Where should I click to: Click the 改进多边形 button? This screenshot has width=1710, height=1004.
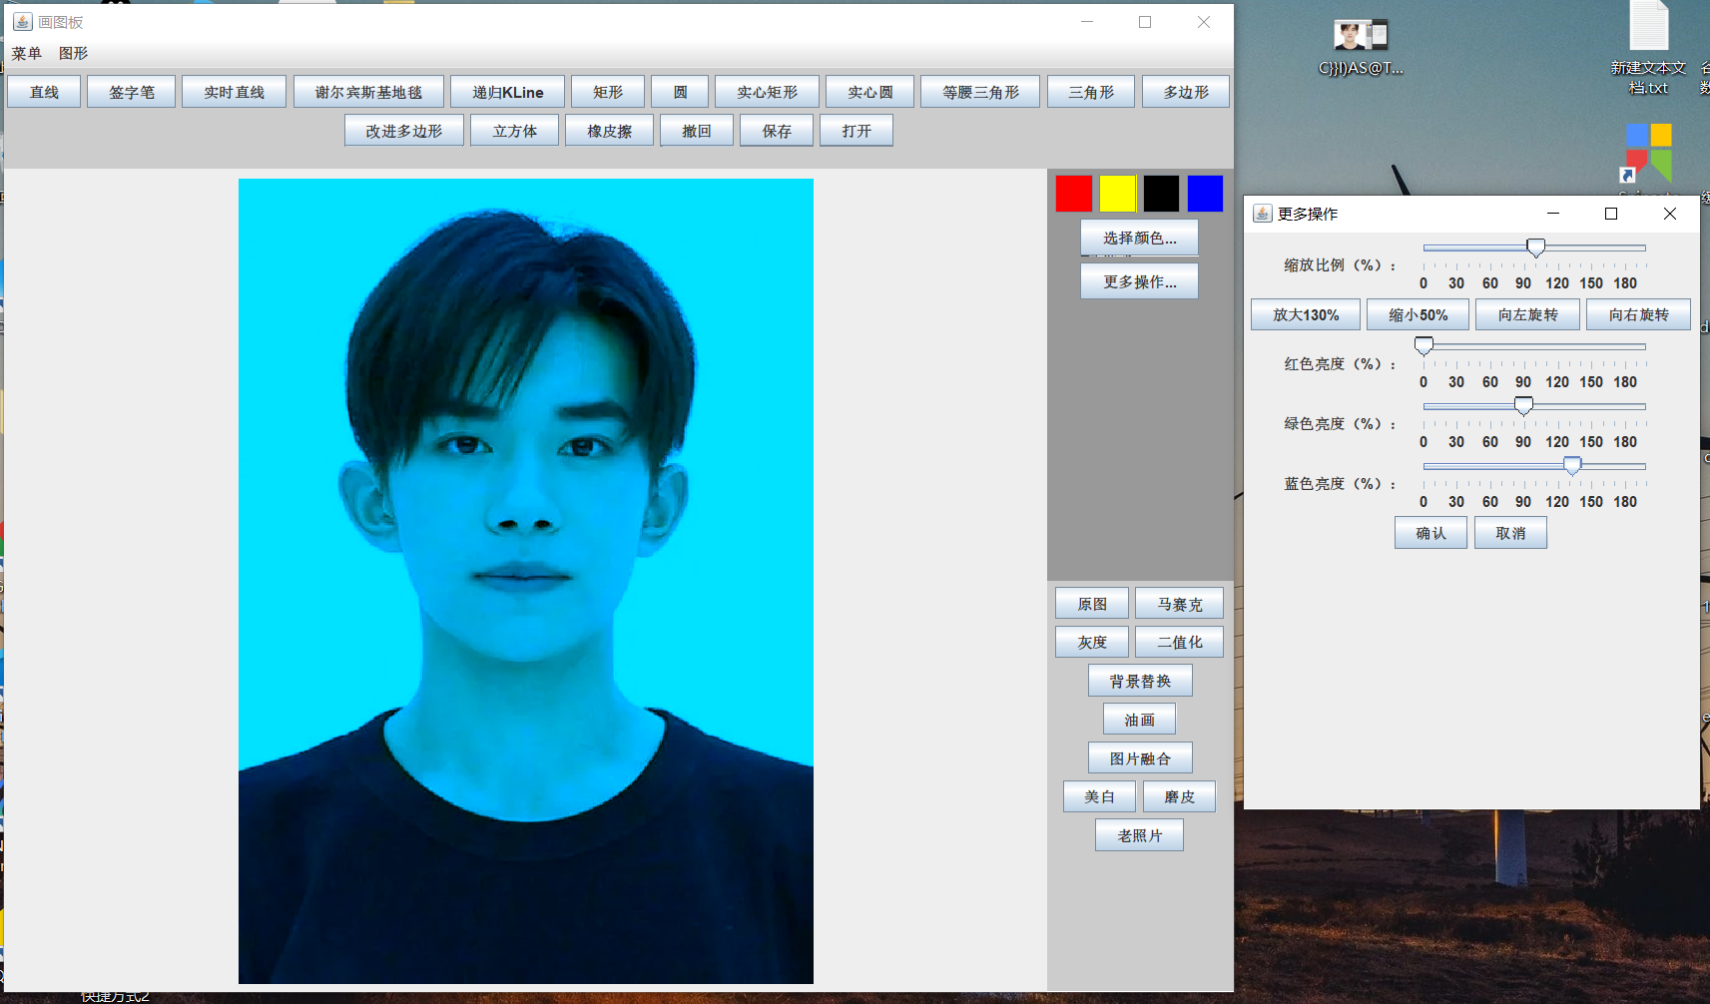404,131
